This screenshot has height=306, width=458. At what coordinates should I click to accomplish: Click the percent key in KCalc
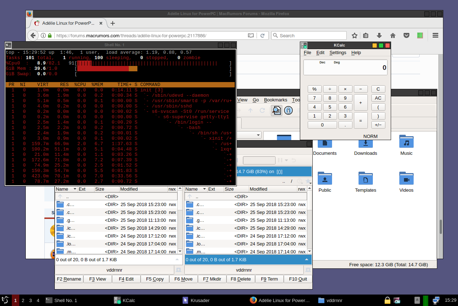[x=315, y=89]
